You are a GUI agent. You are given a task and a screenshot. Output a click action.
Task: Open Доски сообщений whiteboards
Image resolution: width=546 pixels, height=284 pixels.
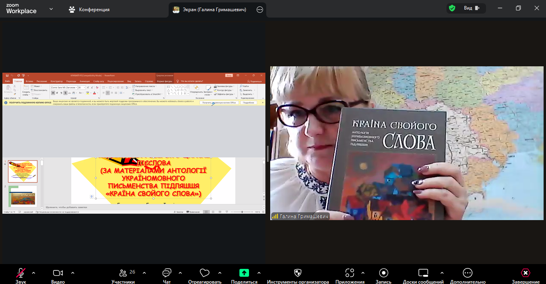click(x=423, y=273)
